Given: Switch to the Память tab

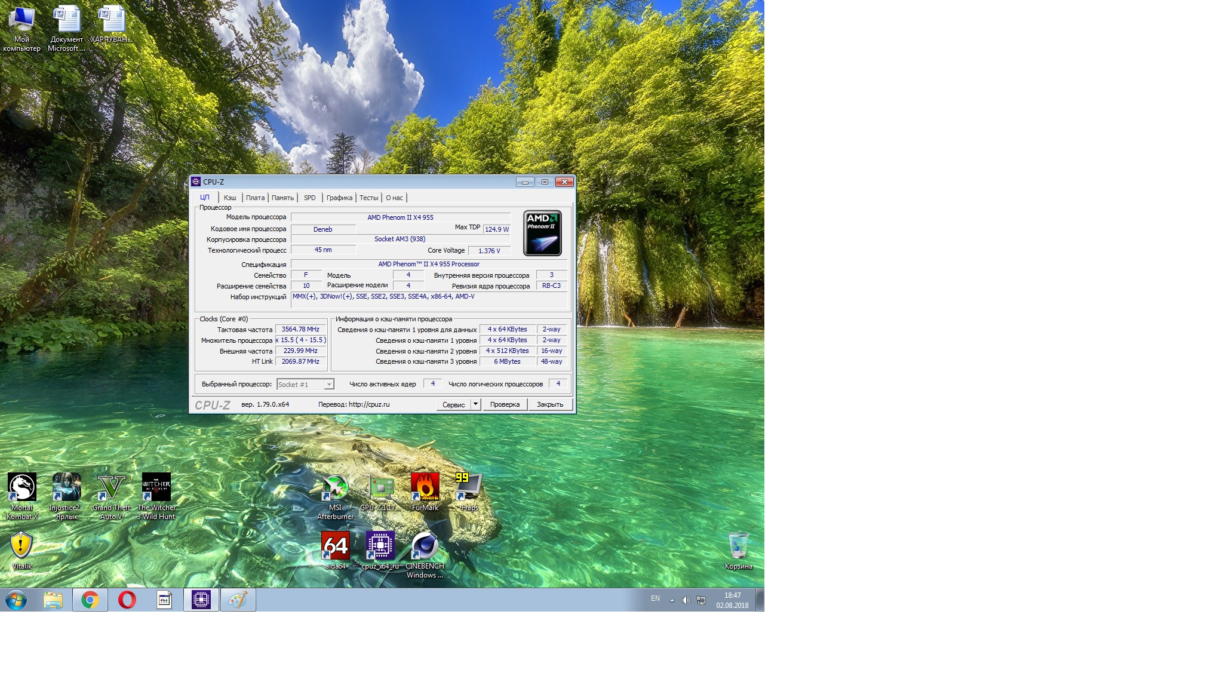Looking at the screenshot, I should tap(282, 198).
